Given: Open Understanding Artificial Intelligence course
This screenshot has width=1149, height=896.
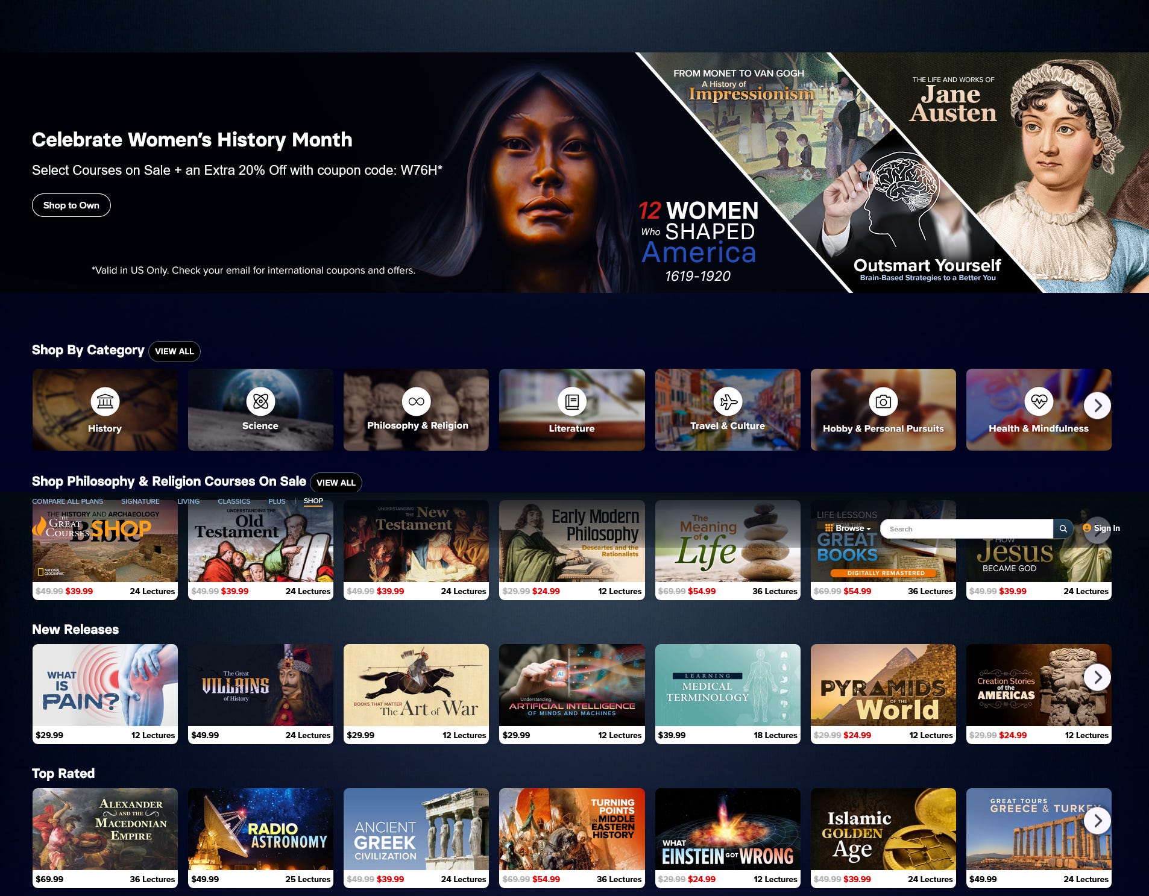Looking at the screenshot, I should pyautogui.click(x=571, y=694).
